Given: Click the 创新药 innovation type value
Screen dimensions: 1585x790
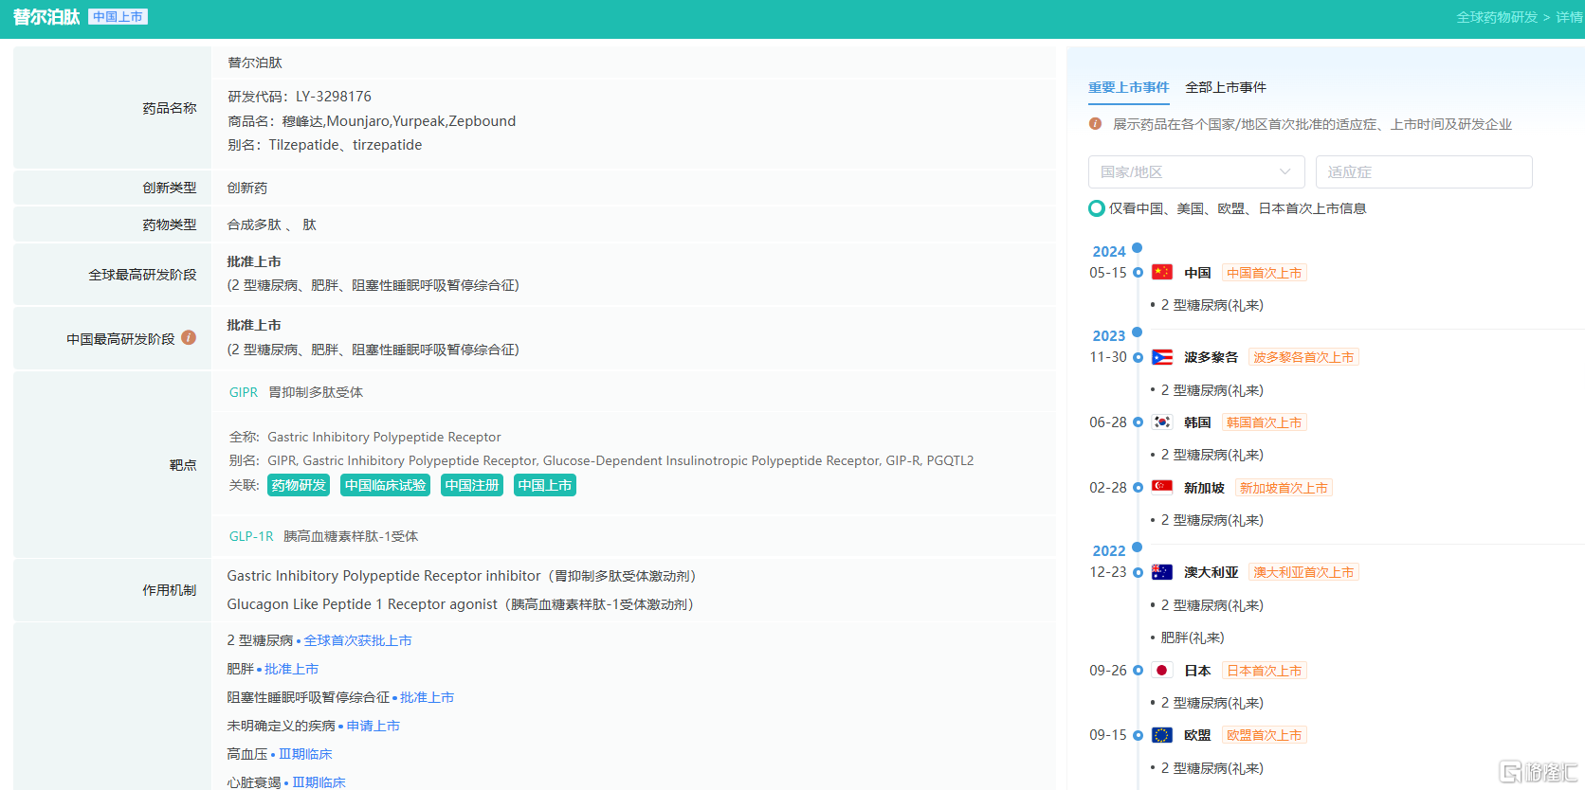Looking at the screenshot, I should pos(247,188).
